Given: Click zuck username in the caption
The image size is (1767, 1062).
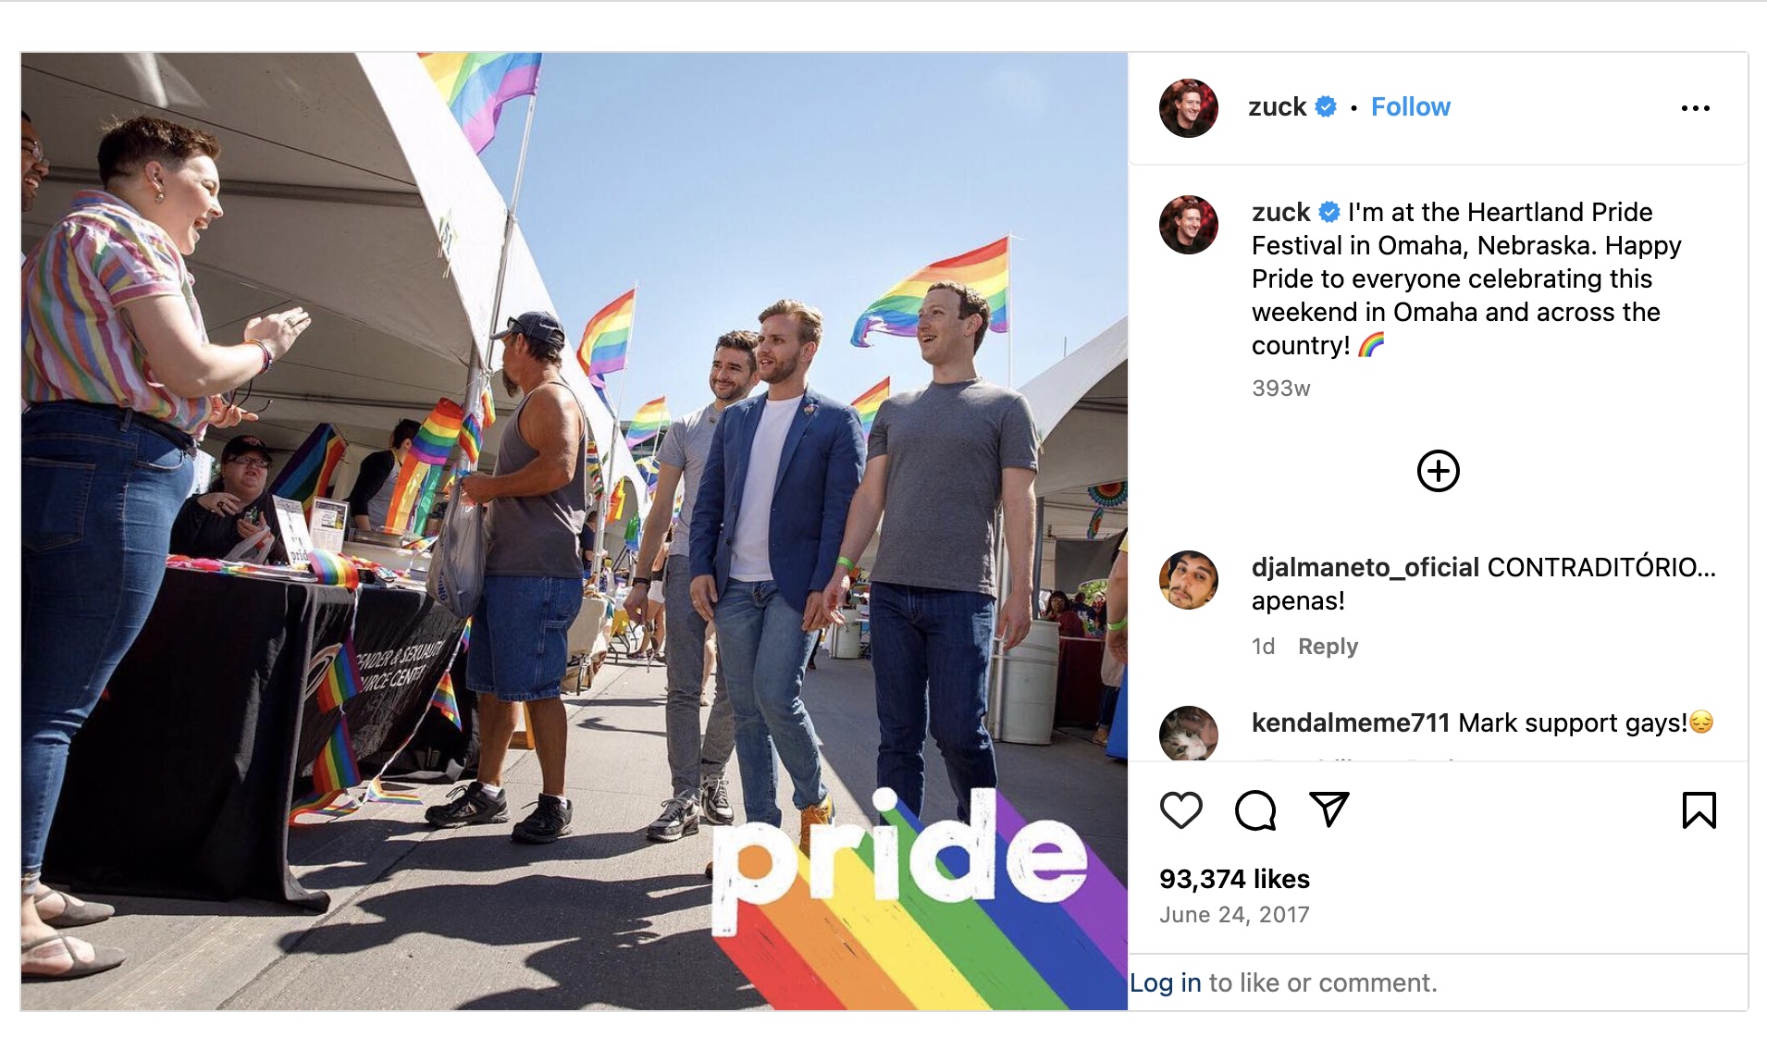Looking at the screenshot, I should [x=1280, y=213].
